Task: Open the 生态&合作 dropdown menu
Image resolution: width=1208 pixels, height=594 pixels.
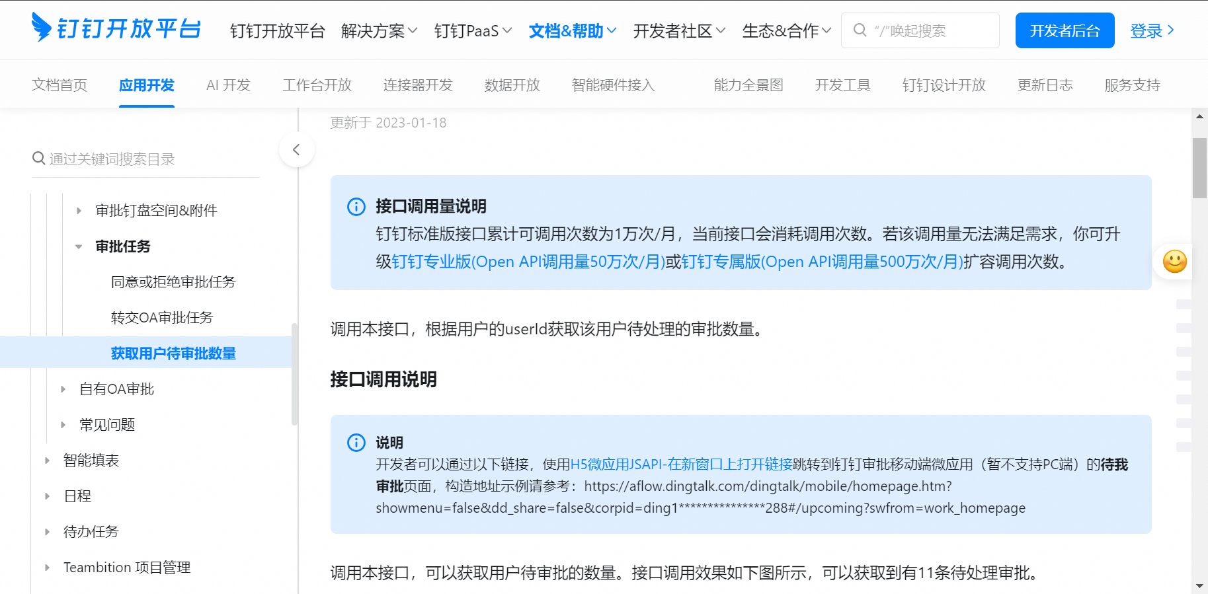Action: coord(787,31)
